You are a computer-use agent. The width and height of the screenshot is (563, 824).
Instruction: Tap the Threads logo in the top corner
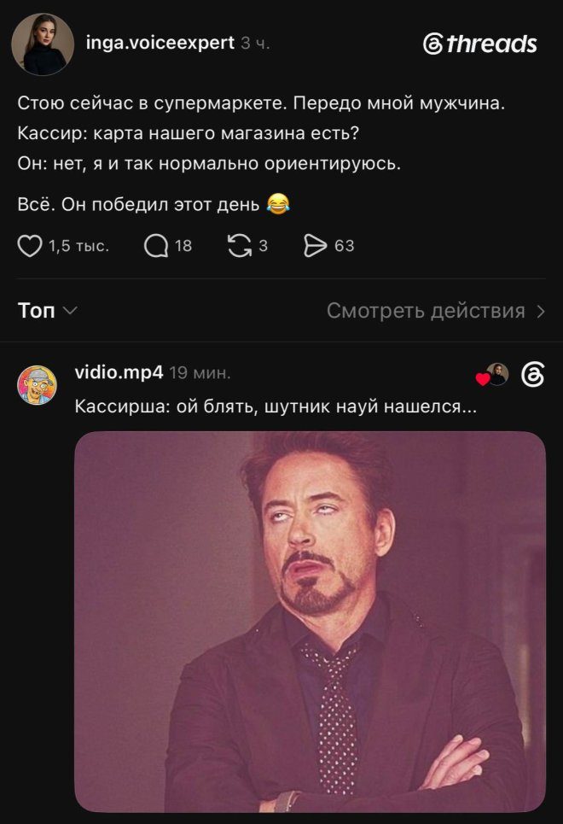[479, 44]
